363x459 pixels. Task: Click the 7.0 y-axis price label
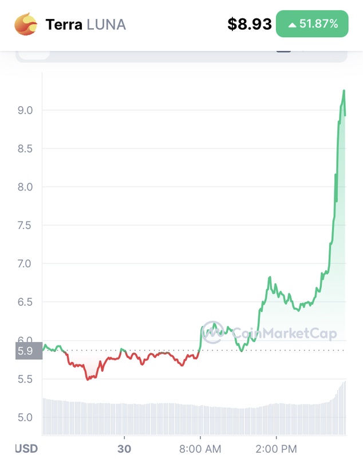click(x=24, y=264)
